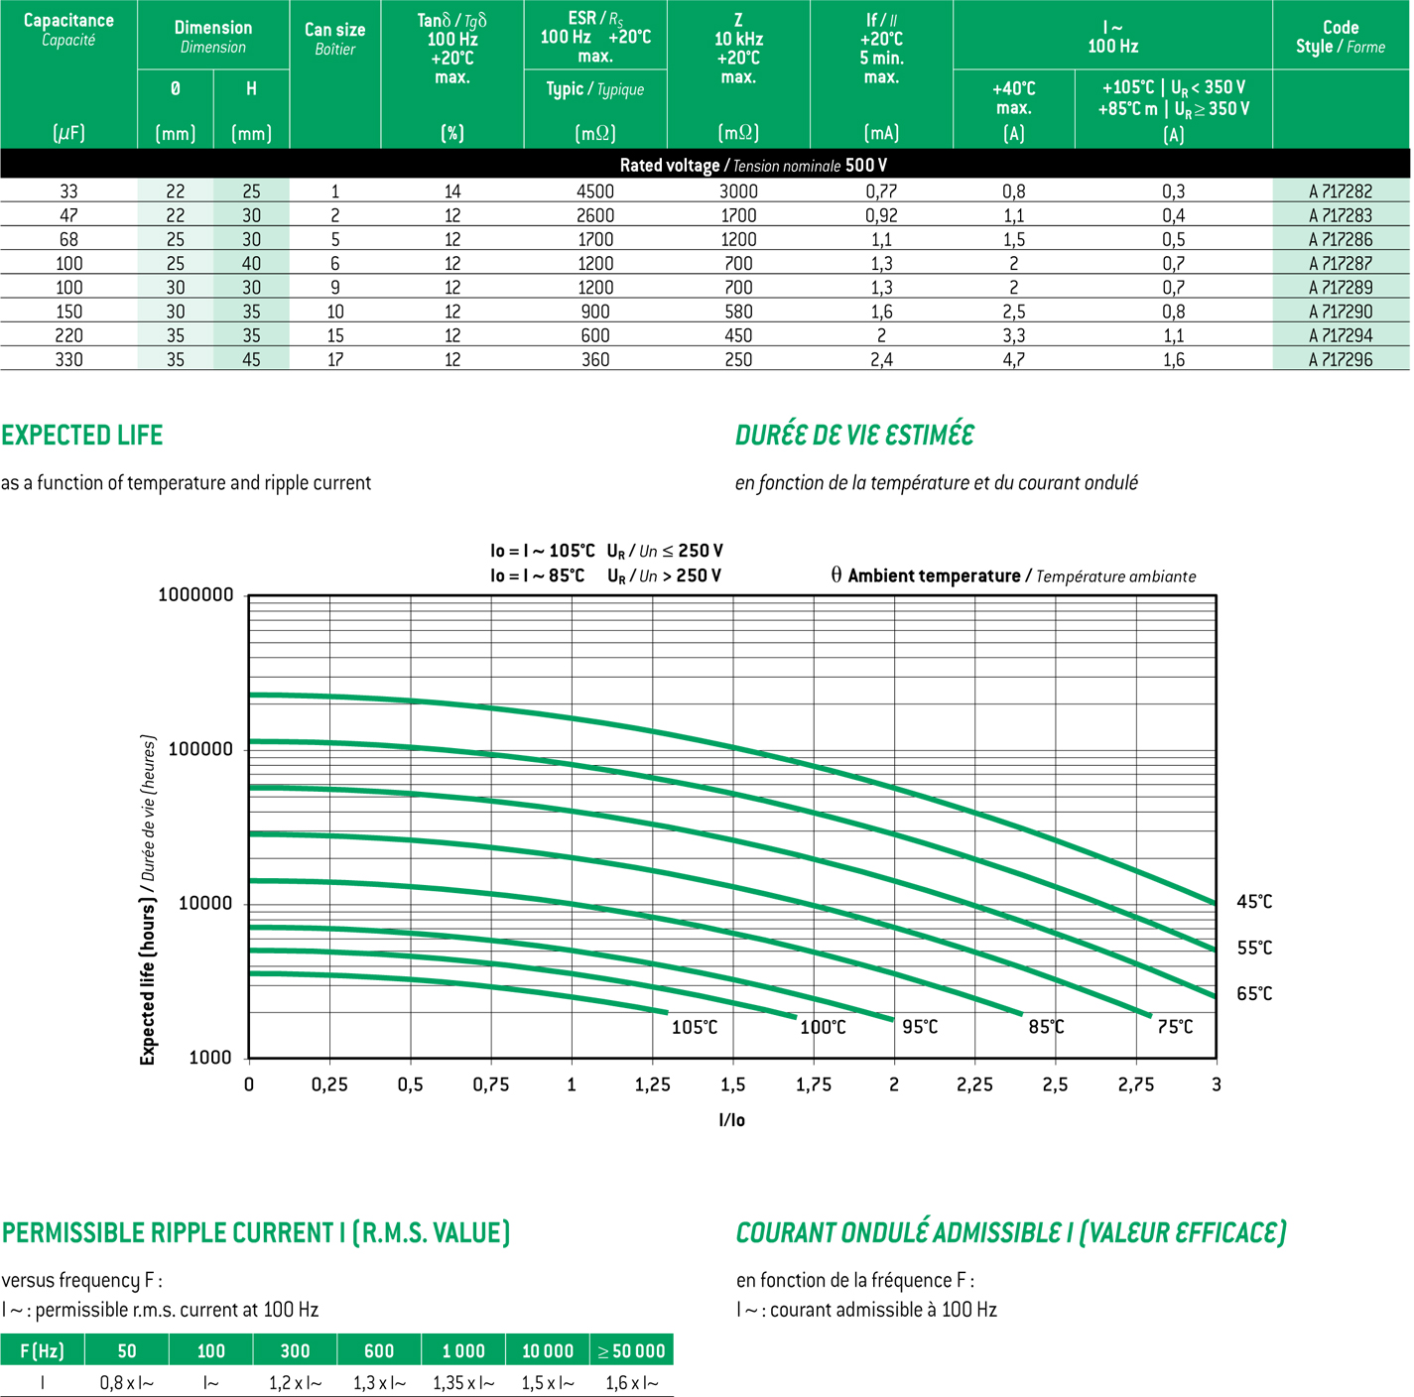Click product code A 717282
This screenshot has width=1414, height=1397.
click(x=1340, y=191)
